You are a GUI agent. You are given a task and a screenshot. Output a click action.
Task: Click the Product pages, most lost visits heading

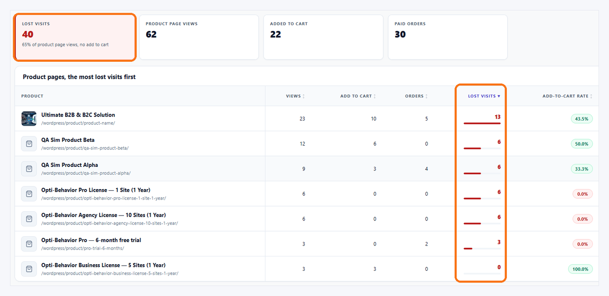tap(79, 77)
